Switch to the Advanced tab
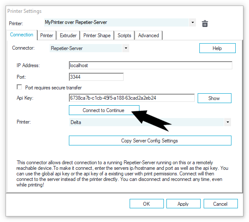Viewport: 249px width, 222px height. [x=148, y=36]
